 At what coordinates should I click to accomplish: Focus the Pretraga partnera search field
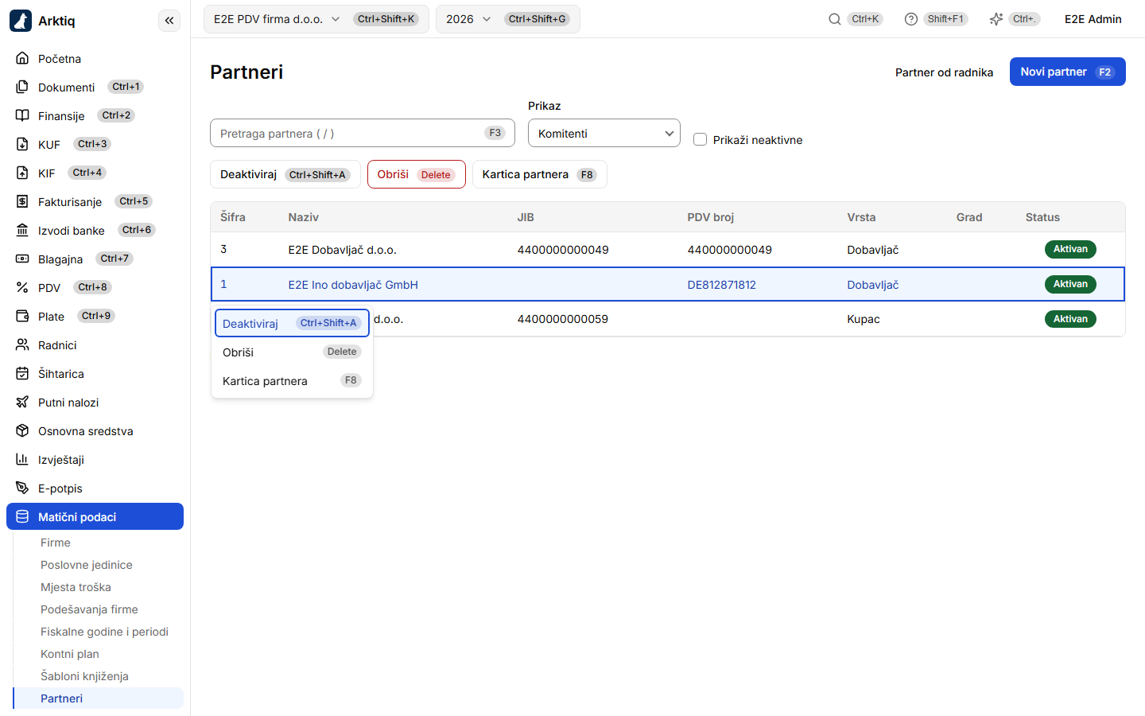[362, 133]
